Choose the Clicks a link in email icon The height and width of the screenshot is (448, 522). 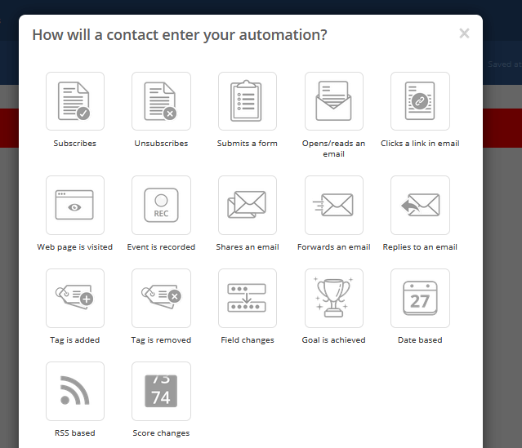tap(420, 101)
